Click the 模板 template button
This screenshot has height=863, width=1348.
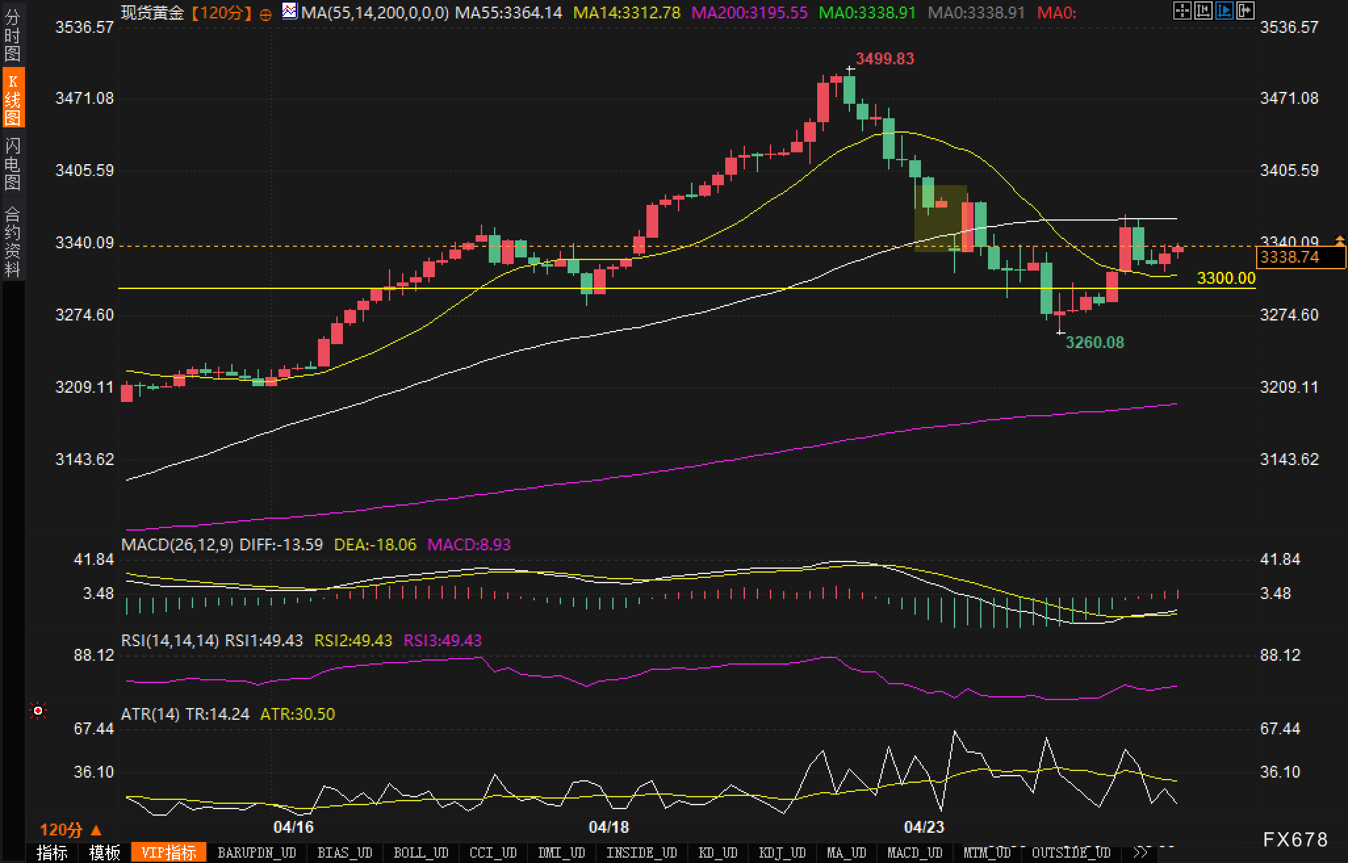tap(104, 852)
